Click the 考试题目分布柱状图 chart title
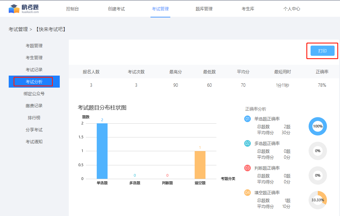This screenshot has height=216, width=340. pyautogui.click(x=102, y=108)
